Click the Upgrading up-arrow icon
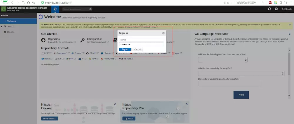 [43, 40]
